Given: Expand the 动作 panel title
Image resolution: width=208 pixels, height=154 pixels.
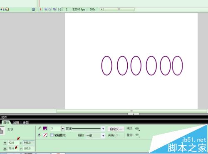Looking at the screenshot, I should pos(4,117).
